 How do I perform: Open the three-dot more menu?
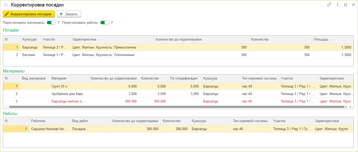click(x=337, y=5)
